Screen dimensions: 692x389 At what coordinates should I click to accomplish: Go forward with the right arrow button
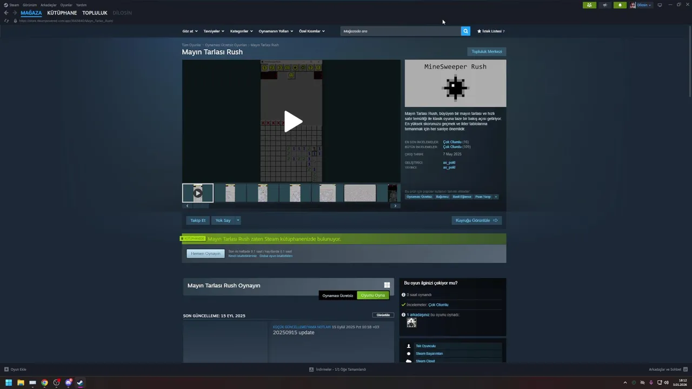tap(14, 13)
